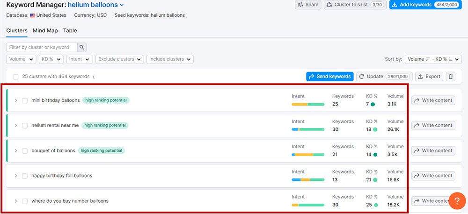Click Write content for helium rental near me
468x214 pixels.
pyautogui.click(x=433, y=126)
